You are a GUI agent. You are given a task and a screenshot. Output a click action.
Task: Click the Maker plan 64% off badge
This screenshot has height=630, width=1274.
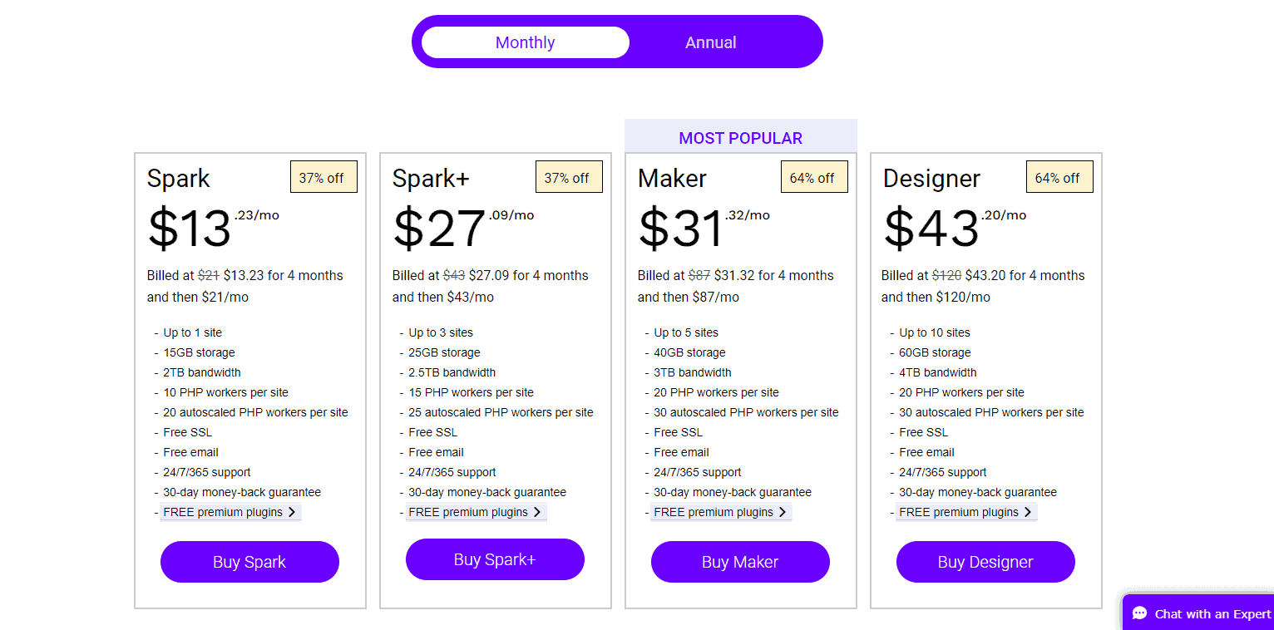813,177
